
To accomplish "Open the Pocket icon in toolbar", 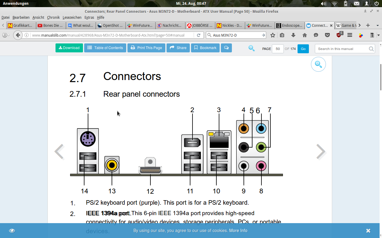I will (327, 35).
